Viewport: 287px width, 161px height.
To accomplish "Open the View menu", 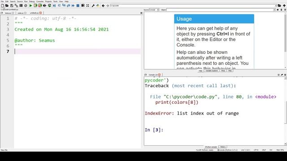I will [x=61, y=1].
